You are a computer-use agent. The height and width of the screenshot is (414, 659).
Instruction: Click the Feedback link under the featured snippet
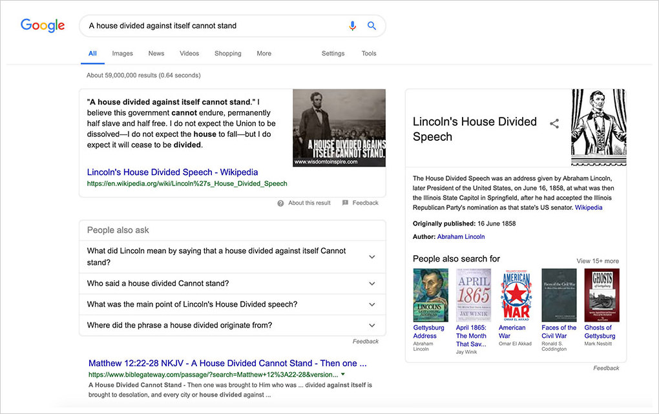(x=365, y=203)
